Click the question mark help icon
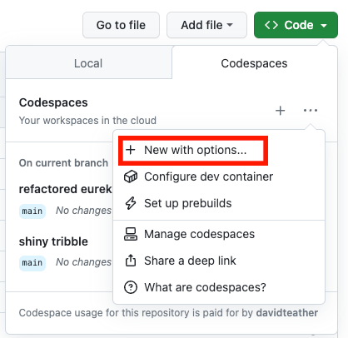Viewport: 348px width, 338px height. click(x=131, y=287)
